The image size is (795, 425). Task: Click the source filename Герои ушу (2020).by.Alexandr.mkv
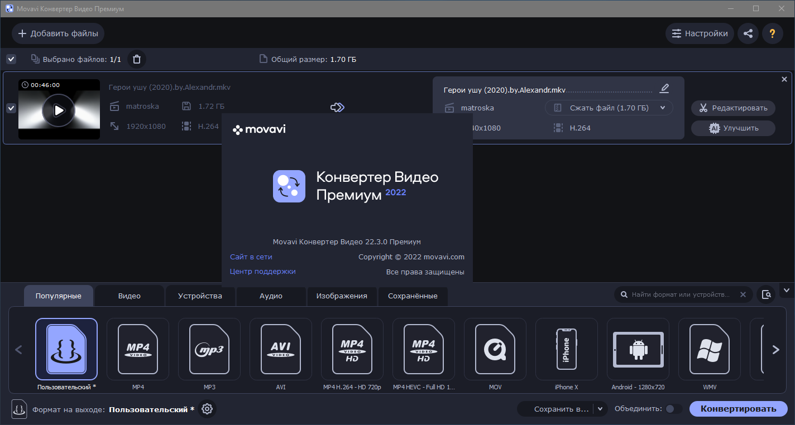170,87
